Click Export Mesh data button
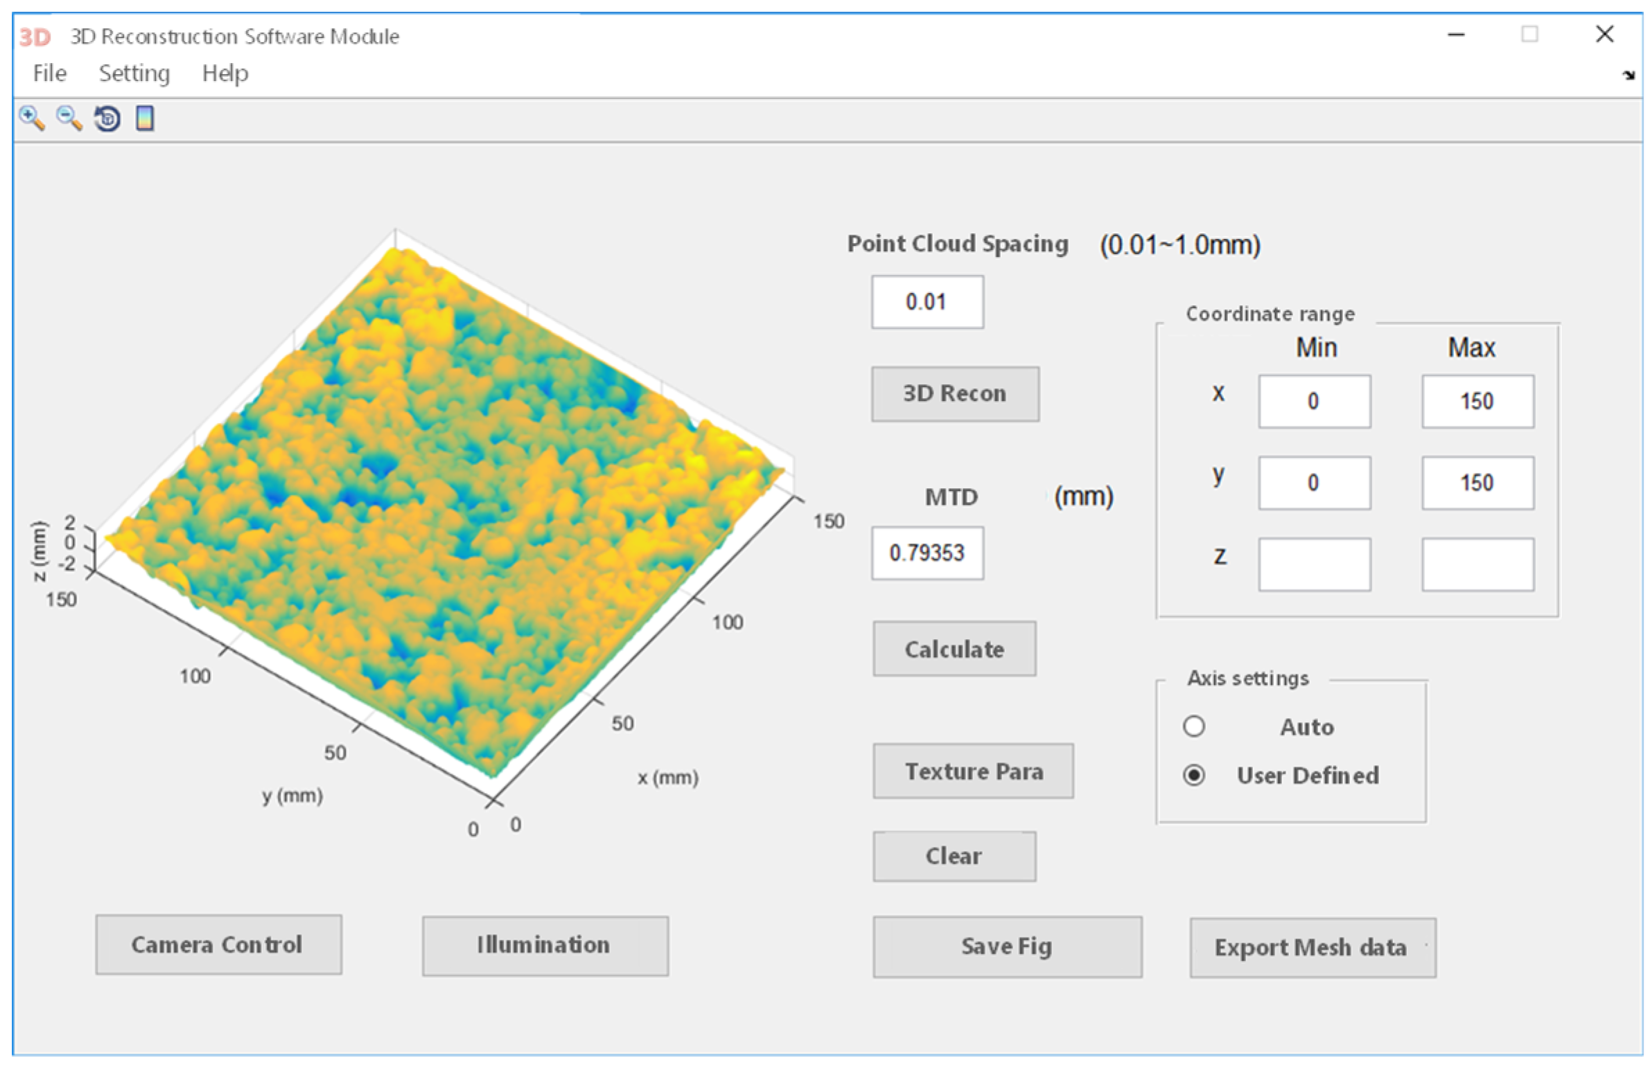 pyautogui.click(x=1312, y=947)
